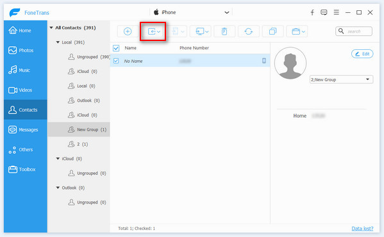The image size is (384, 237).
Task: Click the phone device icon in No Name row
Action: [264, 61]
